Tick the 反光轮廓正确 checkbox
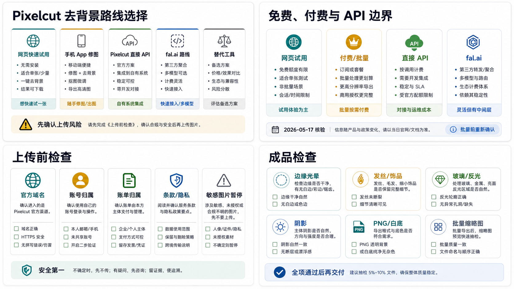514x289 pixels. coord(434,197)
